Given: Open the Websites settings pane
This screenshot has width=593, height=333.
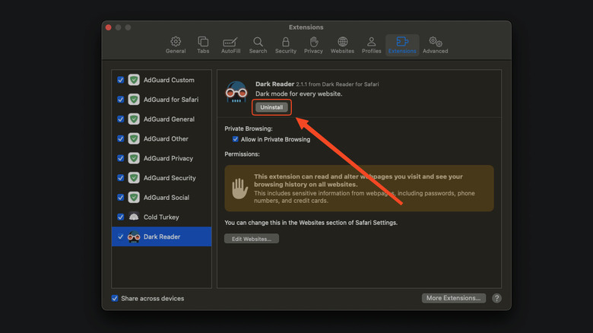Looking at the screenshot, I should click(x=342, y=45).
